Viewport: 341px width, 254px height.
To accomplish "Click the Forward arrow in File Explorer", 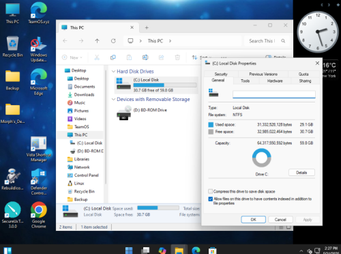I will 81,41.
